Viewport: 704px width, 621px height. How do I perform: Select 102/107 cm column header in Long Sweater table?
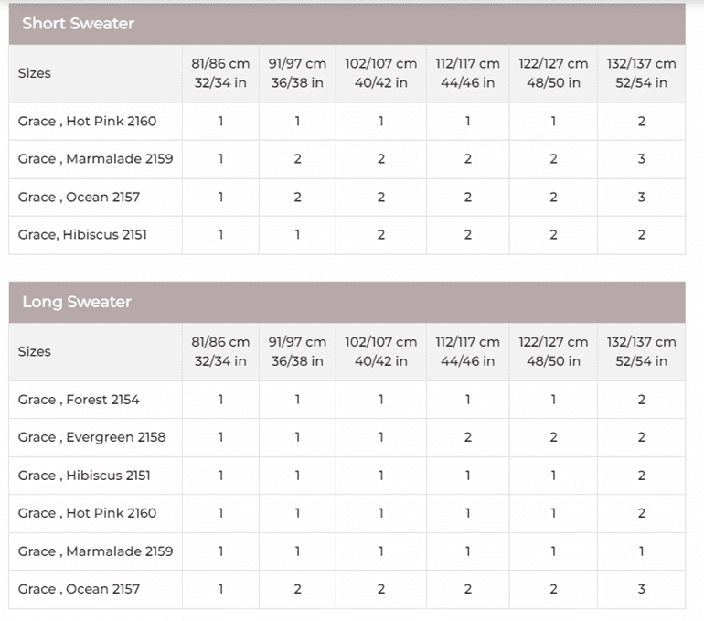tap(380, 351)
